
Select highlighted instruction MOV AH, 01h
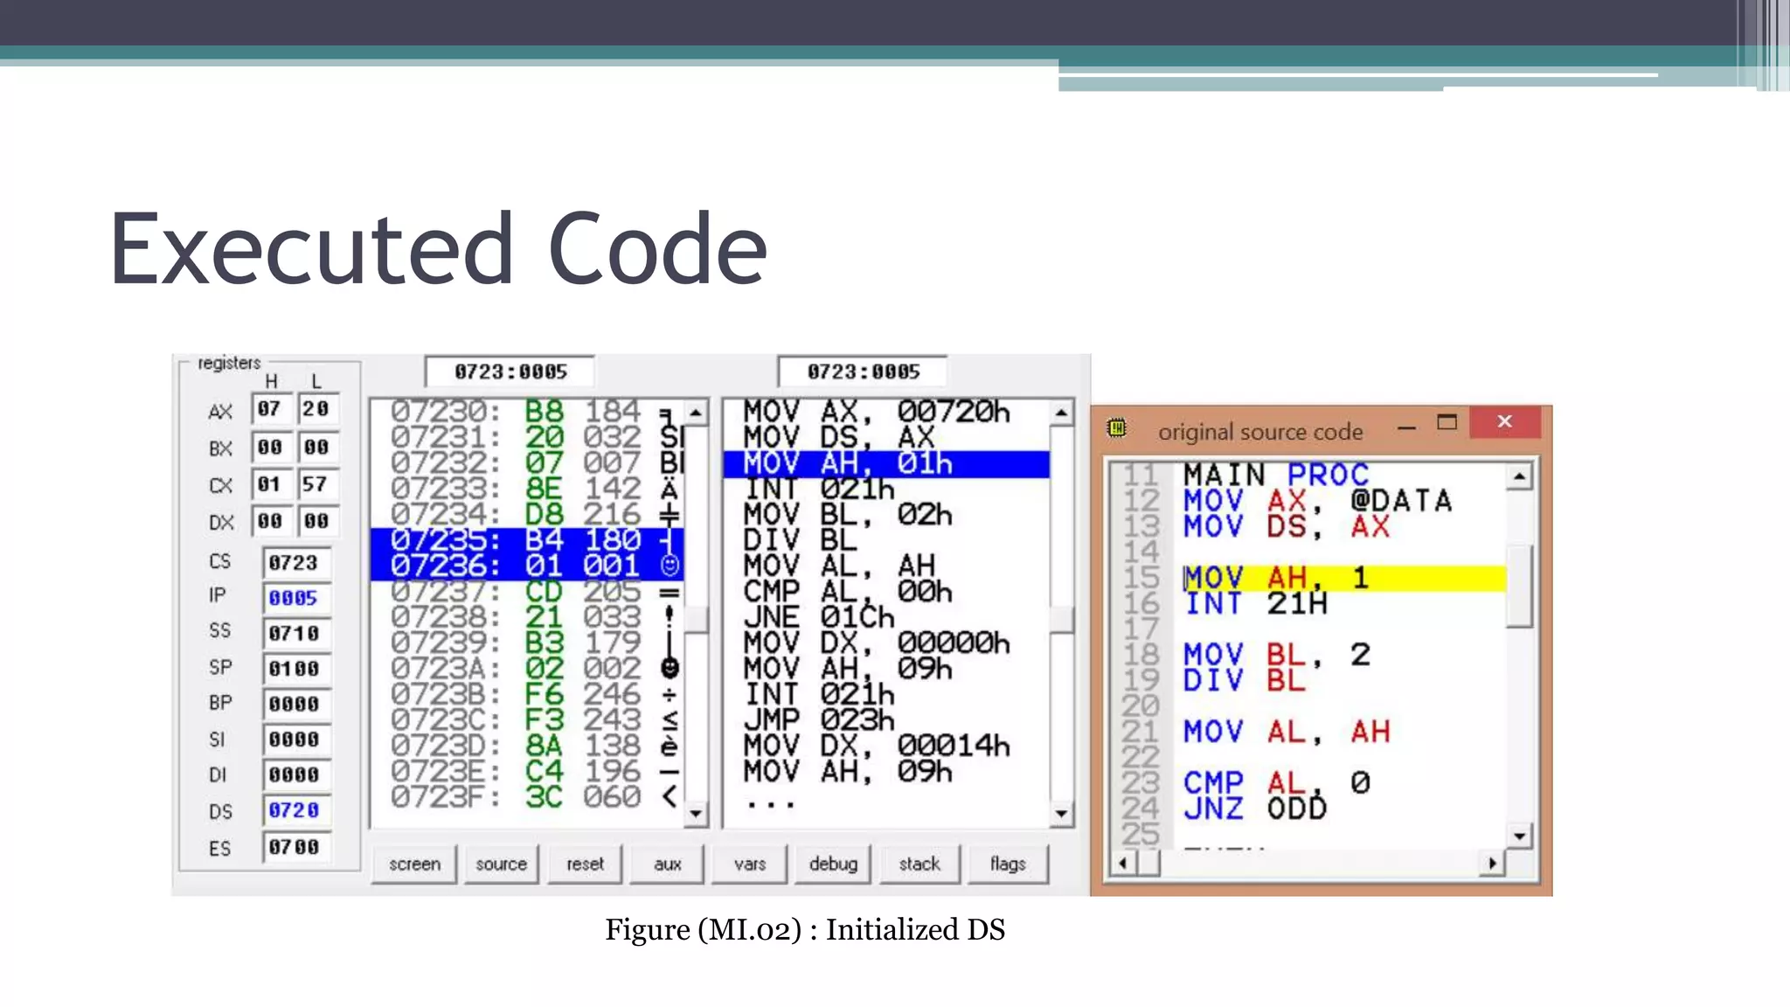pos(886,463)
